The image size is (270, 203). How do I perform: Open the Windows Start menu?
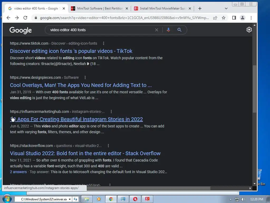pyautogui.click(x=7, y=199)
